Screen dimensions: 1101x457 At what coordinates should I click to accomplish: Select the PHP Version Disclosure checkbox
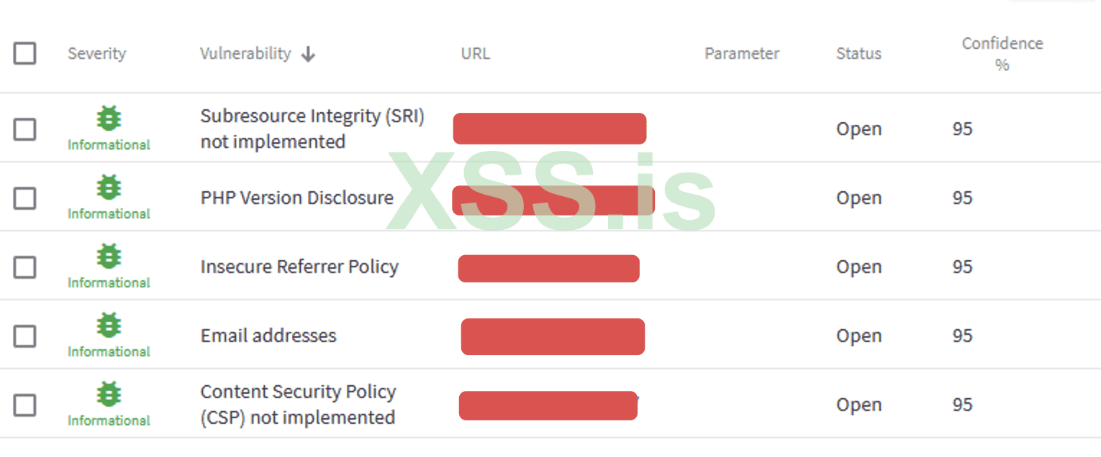24,198
